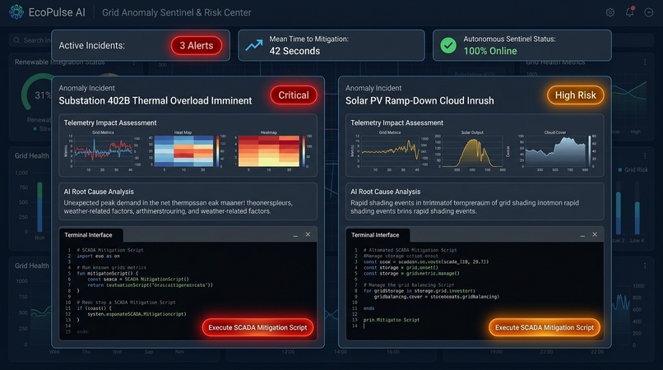Viewport: 663px width, 370px height.
Task: Click Solar PV Ramp-Down Cloud Inrush title
Action: click(420, 100)
